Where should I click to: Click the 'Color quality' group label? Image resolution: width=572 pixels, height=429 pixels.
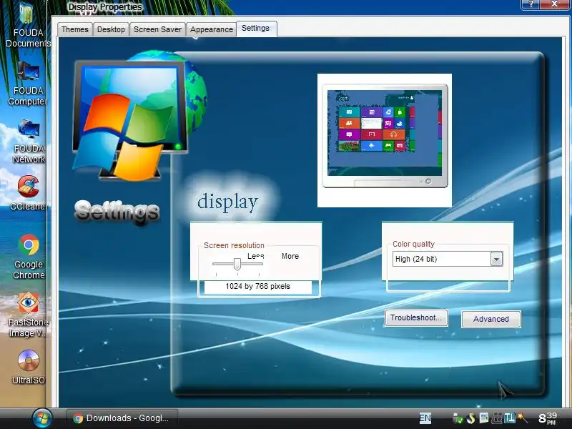tap(413, 244)
